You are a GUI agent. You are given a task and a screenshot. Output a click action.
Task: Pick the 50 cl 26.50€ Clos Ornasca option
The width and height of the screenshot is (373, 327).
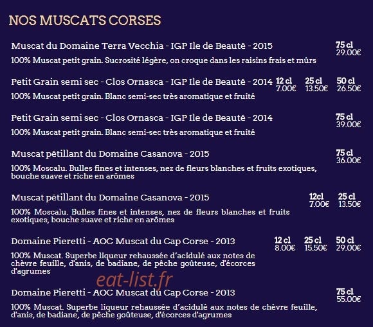point(349,85)
